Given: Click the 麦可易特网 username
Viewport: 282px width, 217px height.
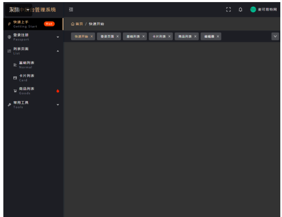Looking at the screenshot, I should click(x=267, y=10).
